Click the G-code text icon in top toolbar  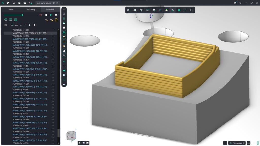click(148, 10)
